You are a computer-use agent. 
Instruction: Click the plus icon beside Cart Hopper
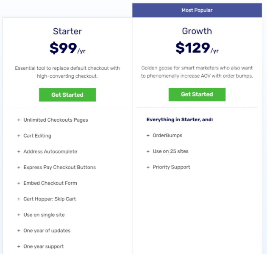coord(19,199)
